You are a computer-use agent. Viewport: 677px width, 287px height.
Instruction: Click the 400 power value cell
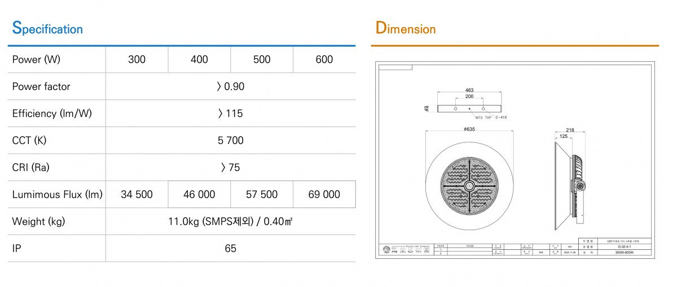coord(199,60)
